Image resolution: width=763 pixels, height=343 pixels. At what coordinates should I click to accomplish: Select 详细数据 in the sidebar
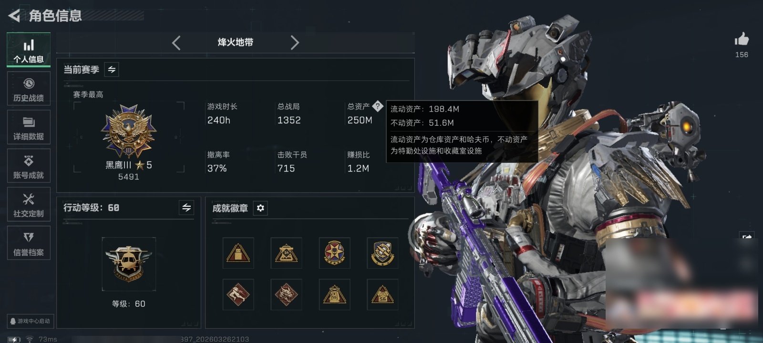click(29, 127)
